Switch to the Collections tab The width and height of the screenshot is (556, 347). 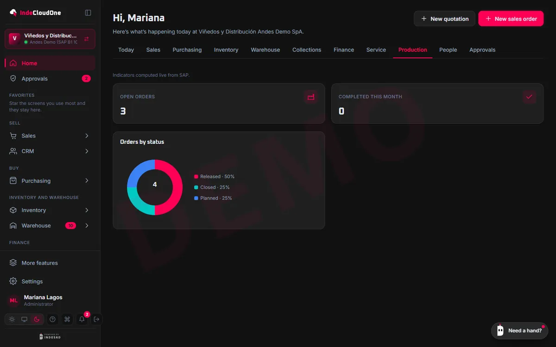pyautogui.click(x=307, y=50)
